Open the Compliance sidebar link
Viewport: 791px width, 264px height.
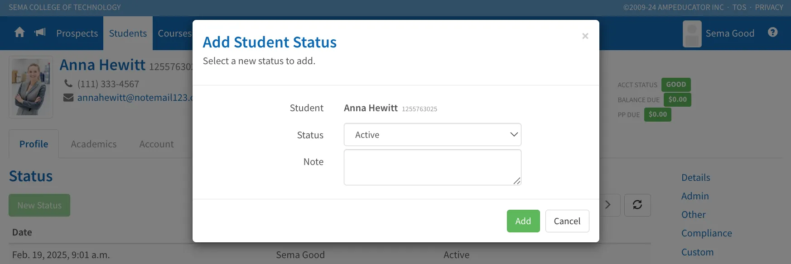(x=707, y=233)
